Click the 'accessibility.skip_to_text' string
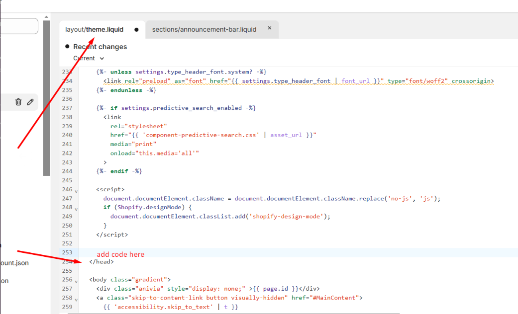The width and height of the screenshot is (518, 314). point(164,307)
